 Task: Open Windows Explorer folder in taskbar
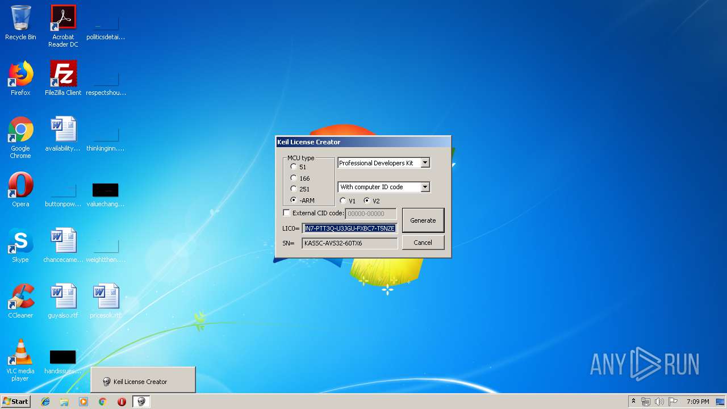click(x=64, y=402)
